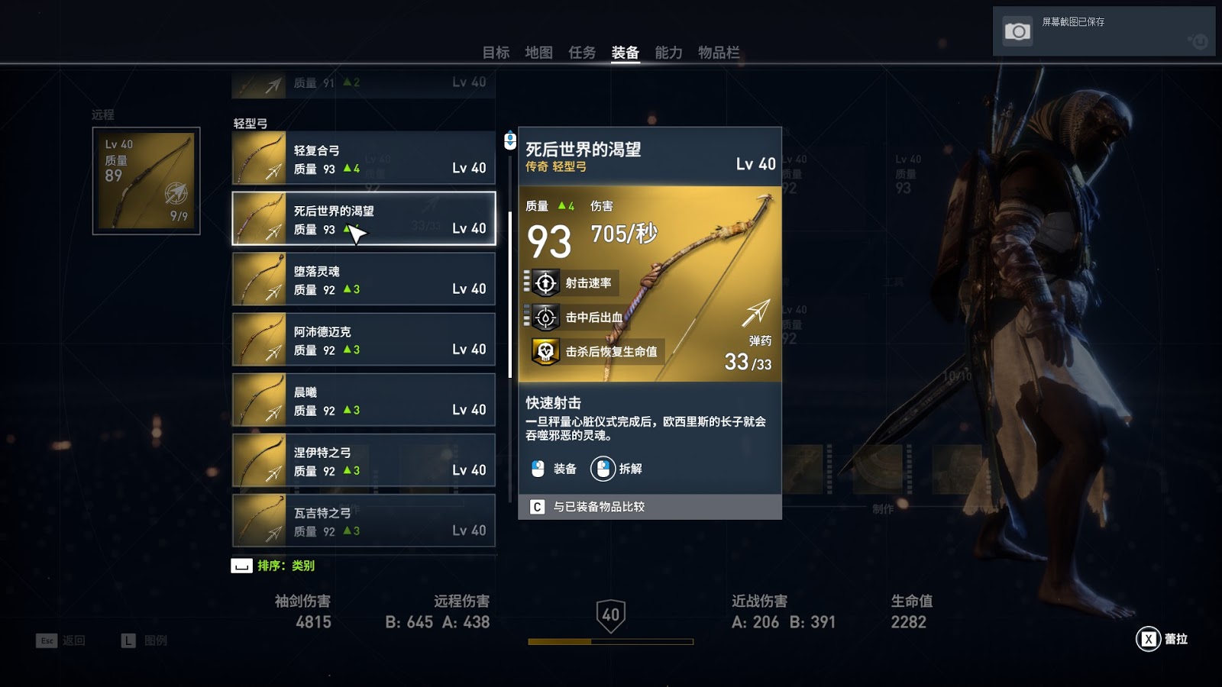Open the 能力 tab
This screenshot has width=1222, height=687.
tap(668, 53)
